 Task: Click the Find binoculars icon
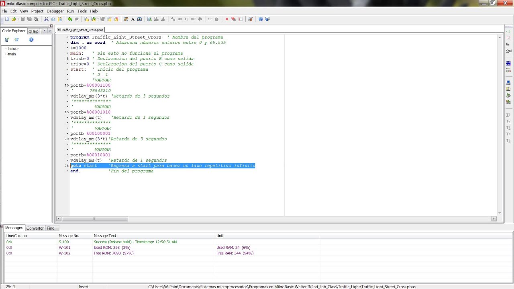pyautogui.click(x=126, y=19)
